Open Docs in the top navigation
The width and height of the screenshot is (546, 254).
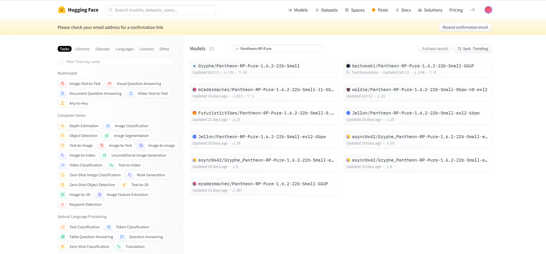click(x=403, y=10)
